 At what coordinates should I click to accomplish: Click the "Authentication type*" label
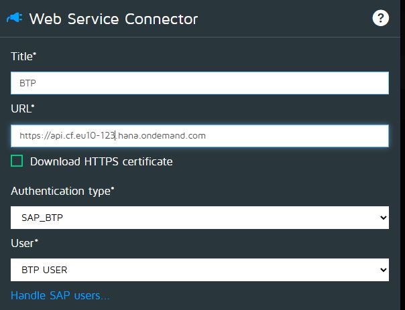[62, 191]
